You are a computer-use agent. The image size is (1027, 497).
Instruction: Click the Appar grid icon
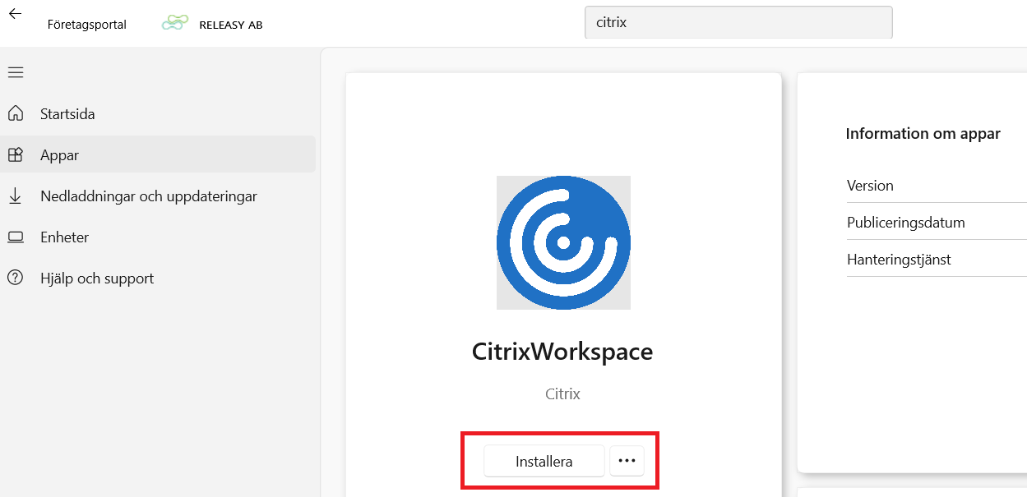tap(16, 154)
